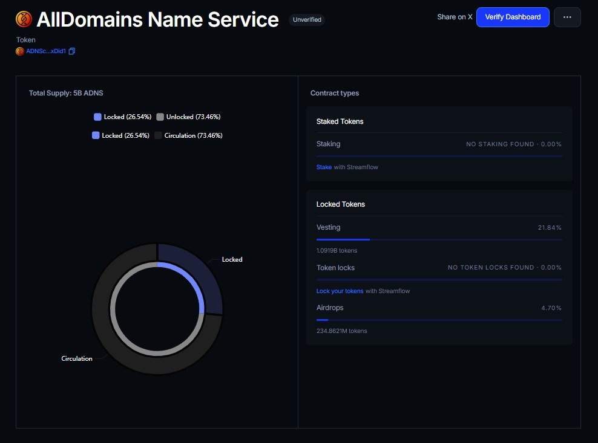Click the Airdrops 4.70% value

(551, 308)
